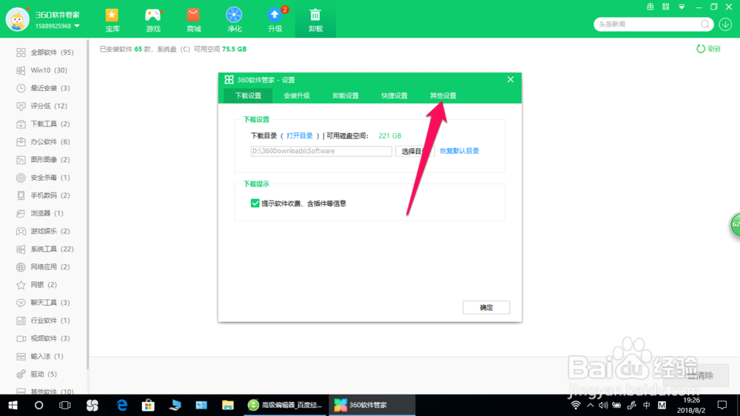The height and width of the screenshot is (416, 740).
Task: Click the download directory path field
Action: coord(321,151)
